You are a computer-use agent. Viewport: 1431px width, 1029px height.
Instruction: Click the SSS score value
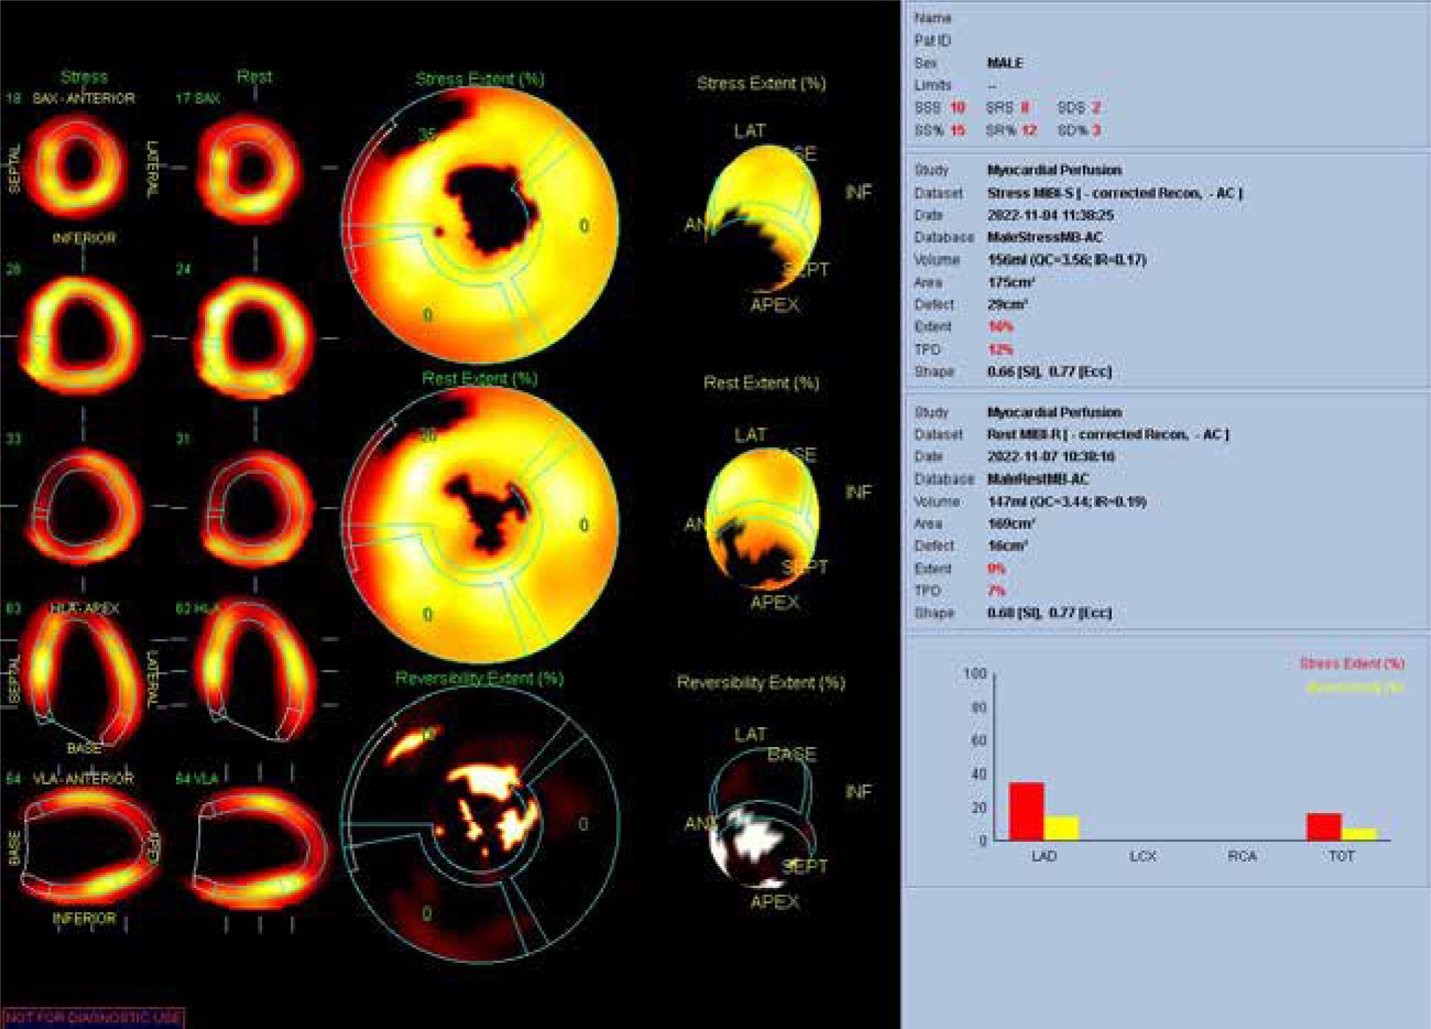click(x=957, y=107)
